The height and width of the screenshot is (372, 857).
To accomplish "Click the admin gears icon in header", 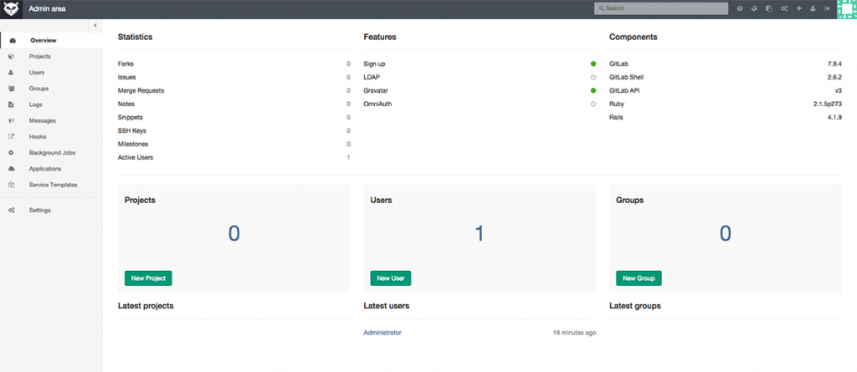I will coord(783,9).
